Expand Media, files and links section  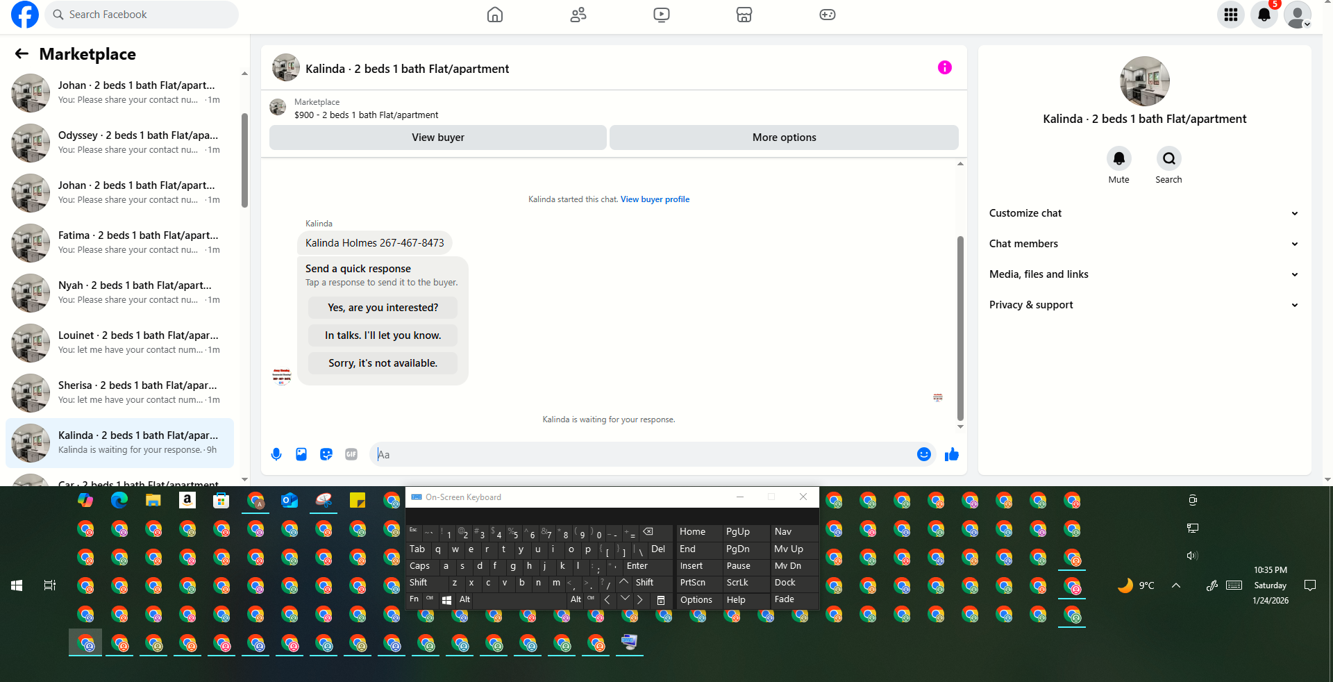(1144, 274)
